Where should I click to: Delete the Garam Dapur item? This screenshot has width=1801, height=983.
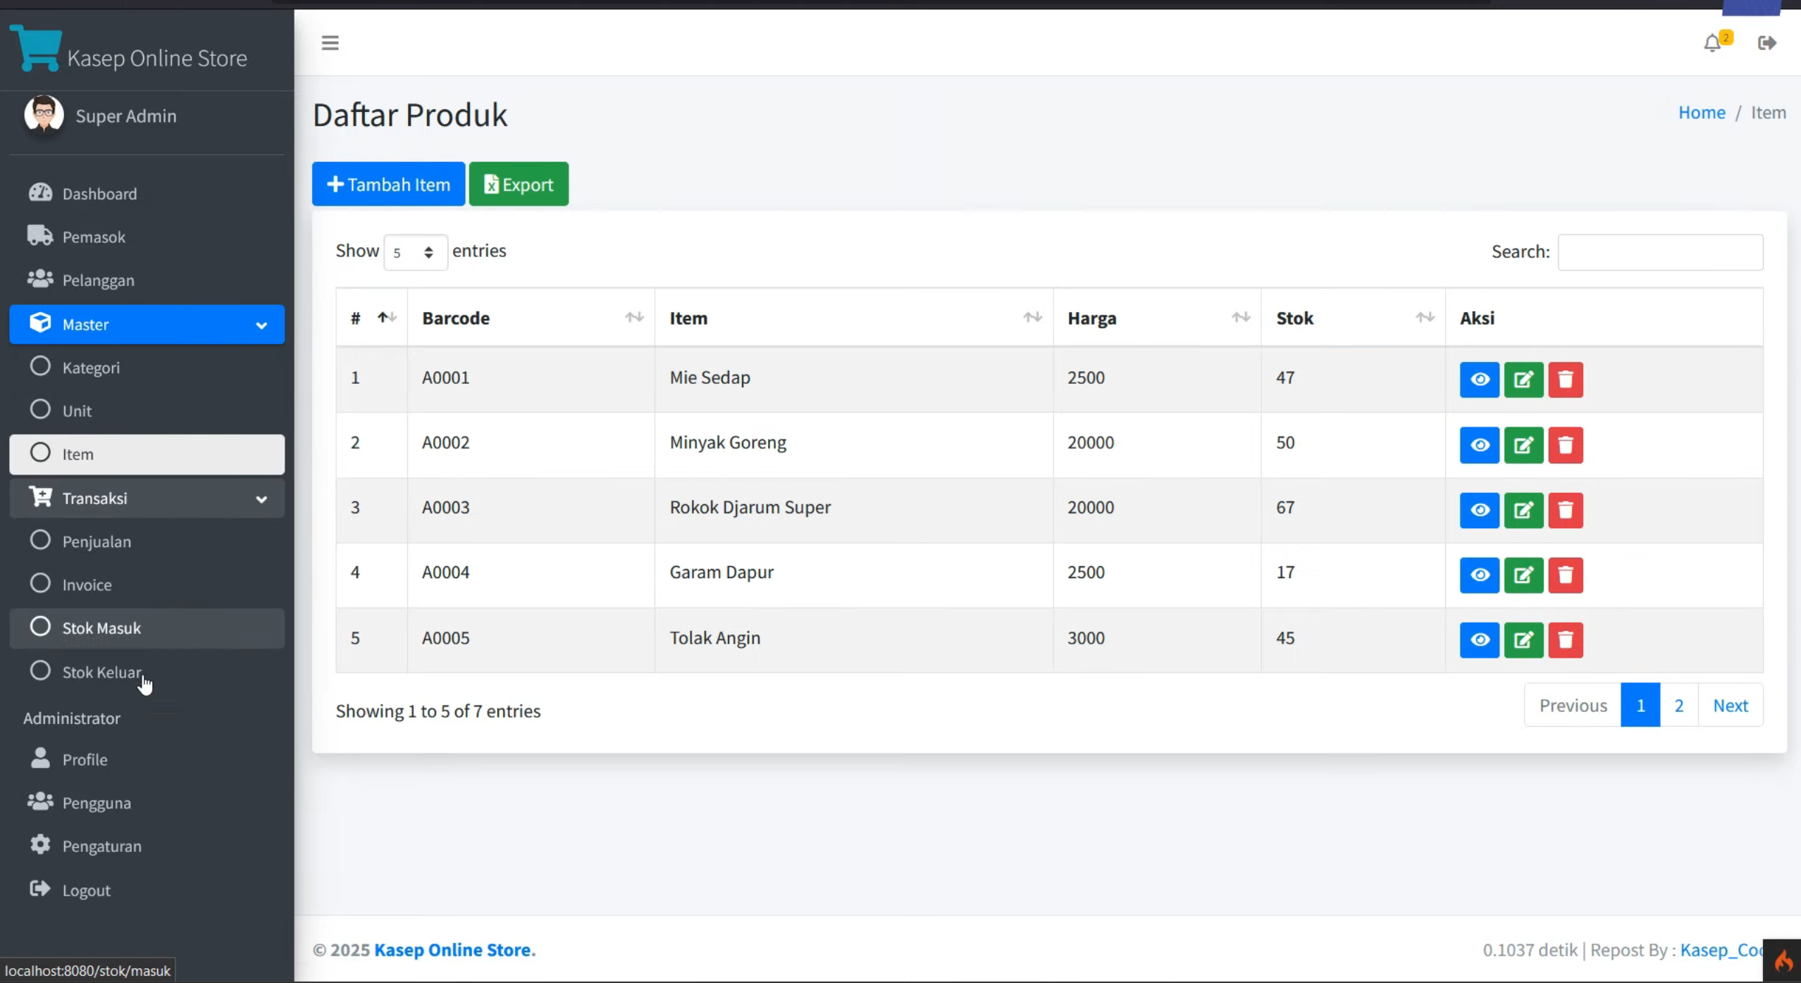1566,575
